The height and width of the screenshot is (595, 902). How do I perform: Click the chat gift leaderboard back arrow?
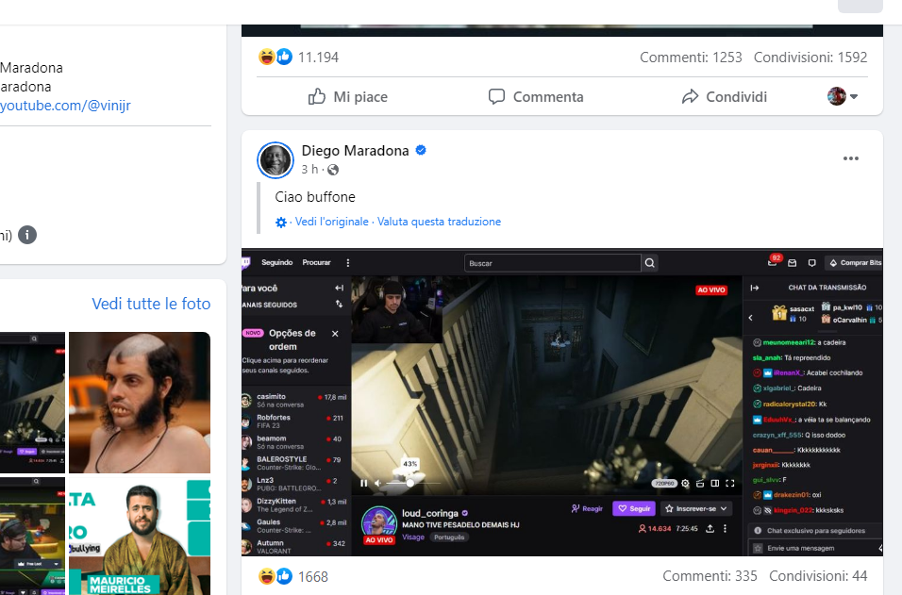751,318
